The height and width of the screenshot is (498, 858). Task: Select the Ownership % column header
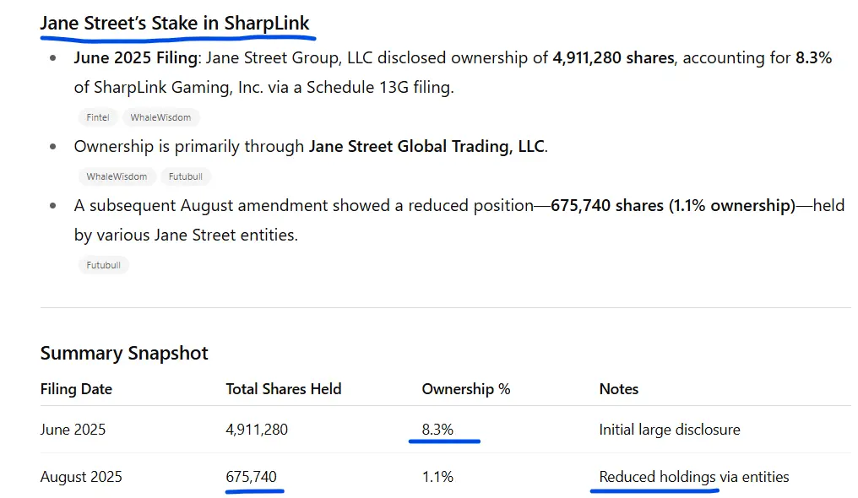pyautogui.click(x=465, y=388)
